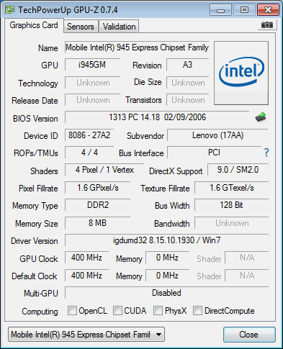The image size is (283, 349).
Task: Click the GPU-Z title bar app icon
Action: point(10,10)
